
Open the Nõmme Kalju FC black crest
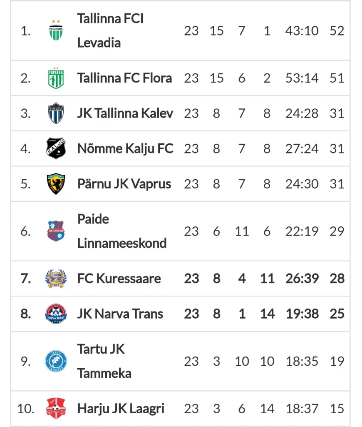click(56, 148)
